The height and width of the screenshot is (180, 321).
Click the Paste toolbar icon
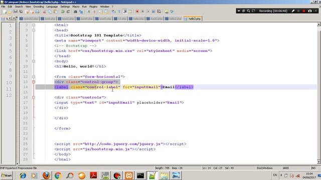click(56, 11)
